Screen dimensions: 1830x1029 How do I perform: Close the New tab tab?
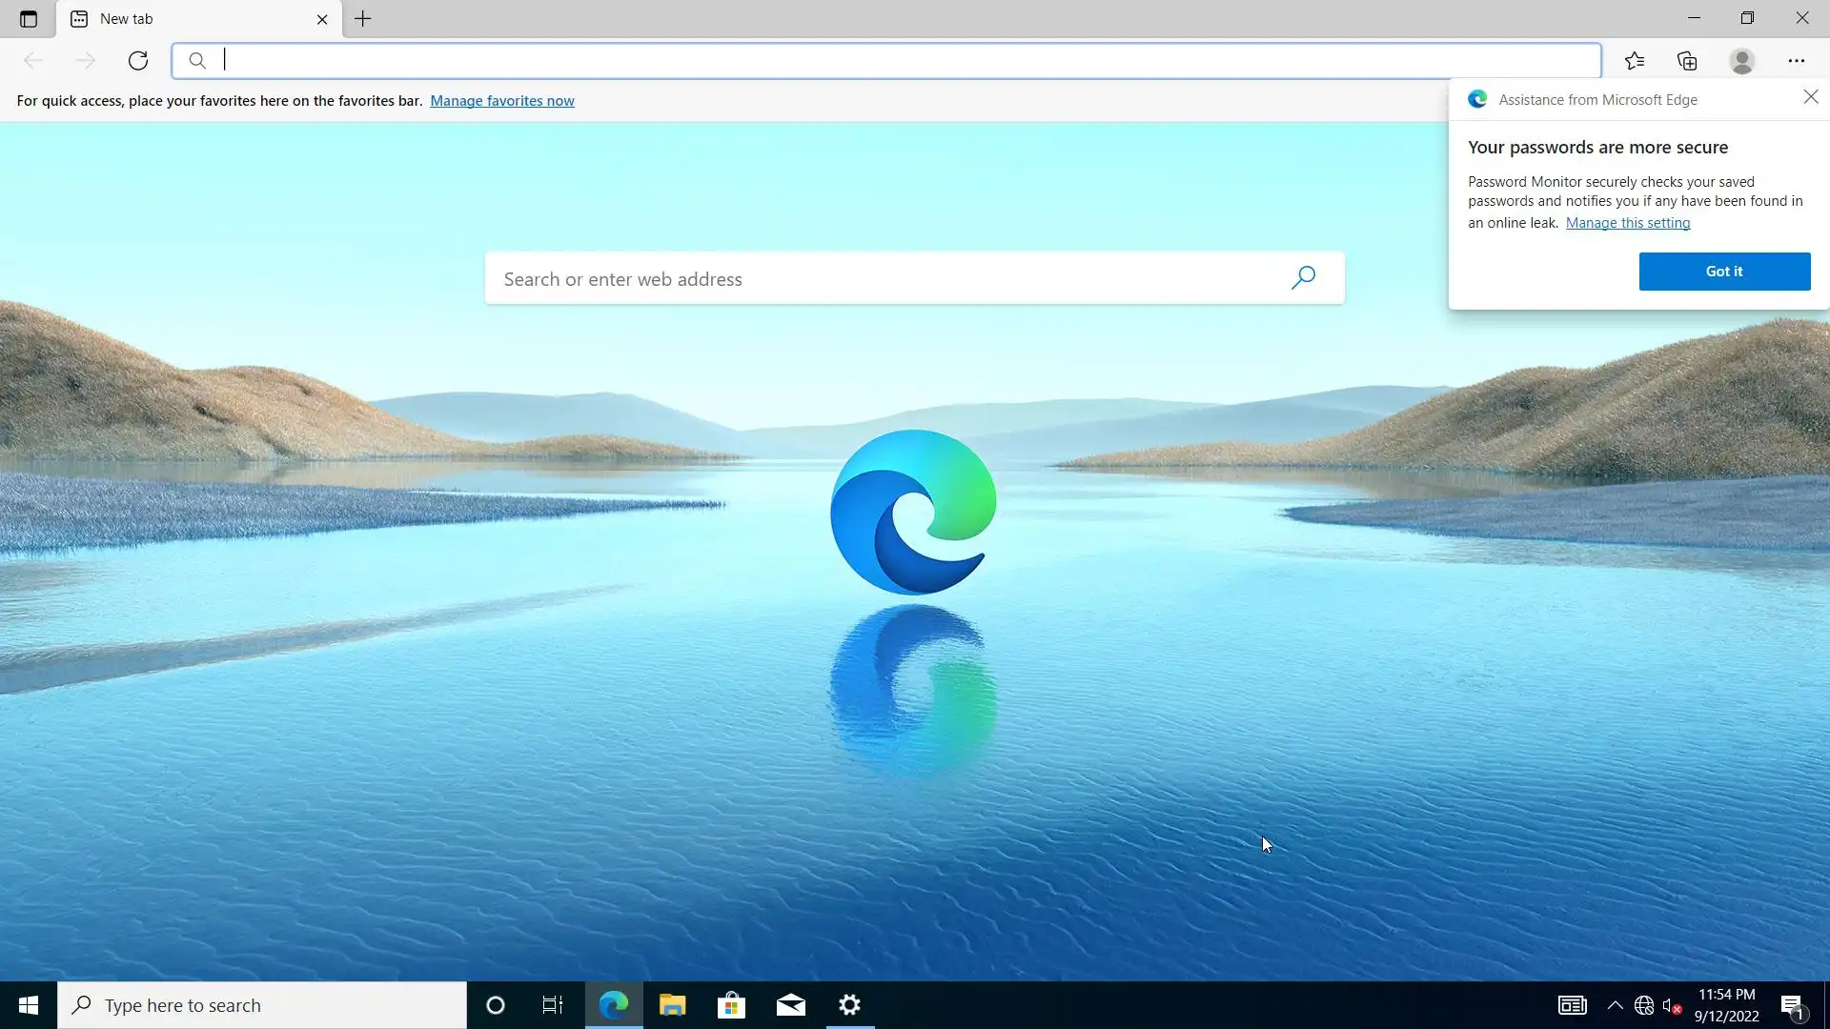tap(322, 19)
